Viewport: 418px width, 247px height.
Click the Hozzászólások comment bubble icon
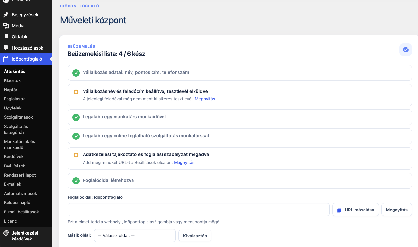6,48
